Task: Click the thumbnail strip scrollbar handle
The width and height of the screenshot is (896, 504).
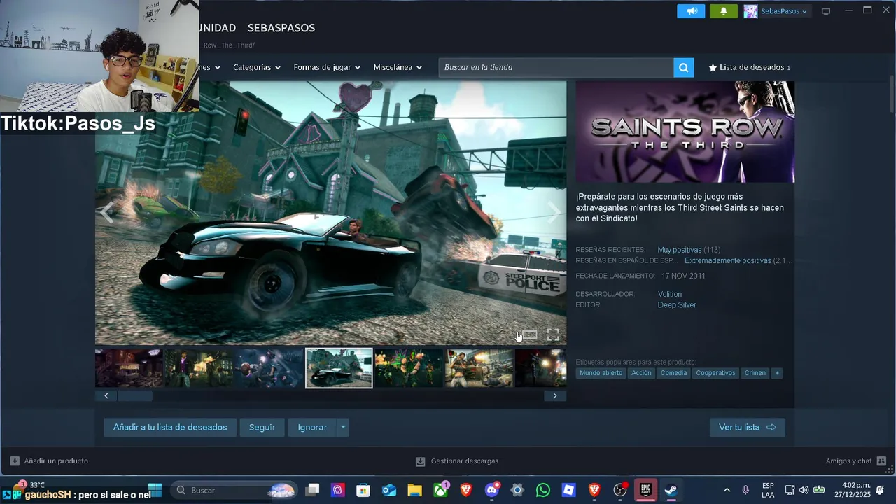Action: point(134,395)
